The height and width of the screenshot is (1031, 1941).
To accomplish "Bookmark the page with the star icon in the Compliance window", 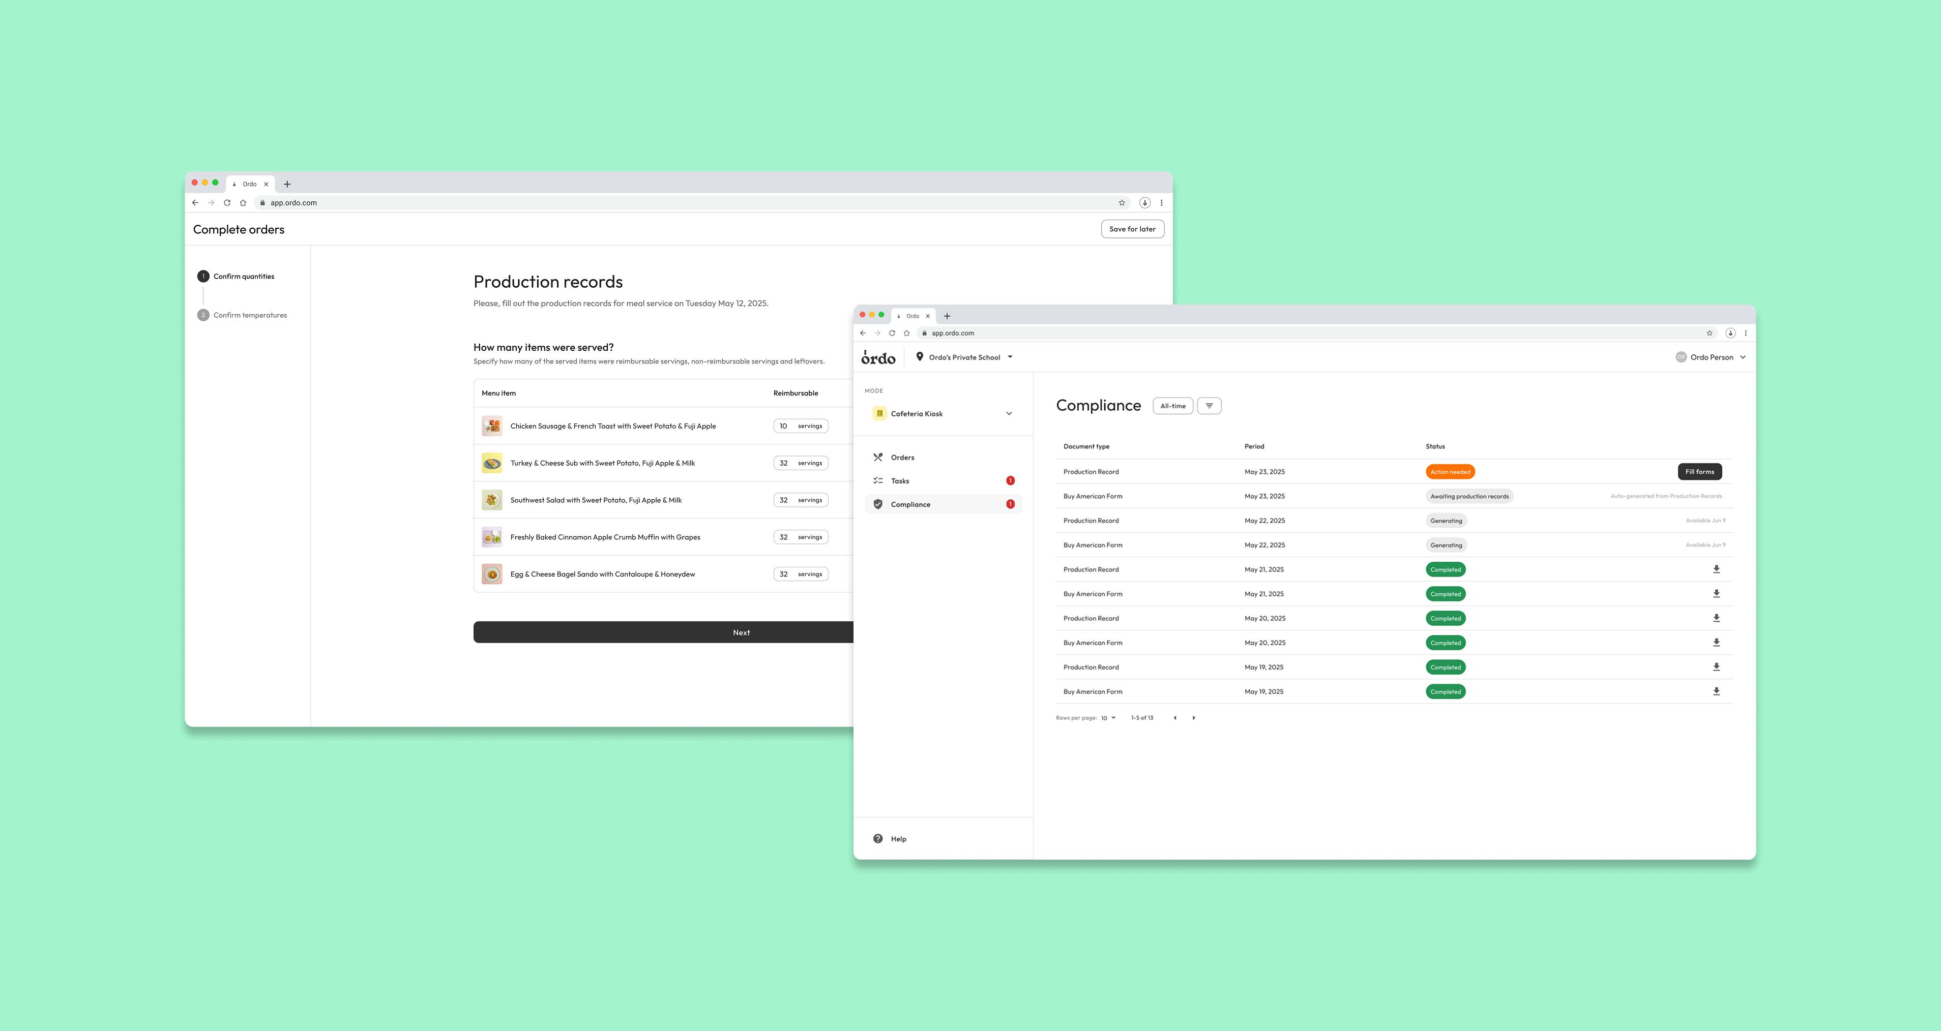I will coord(1709,333).
